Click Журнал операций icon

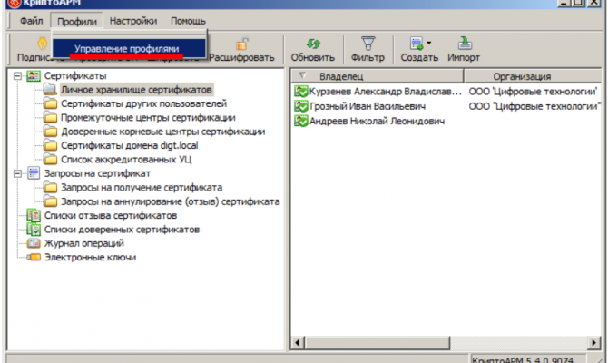pyautogui.click(x=34, y=243)
